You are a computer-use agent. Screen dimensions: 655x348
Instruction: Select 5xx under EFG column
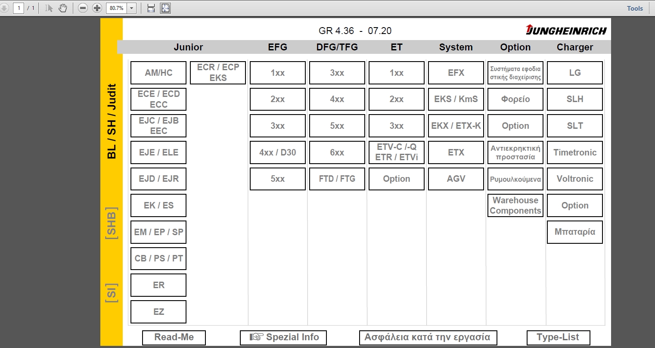(x=278, y=179)
